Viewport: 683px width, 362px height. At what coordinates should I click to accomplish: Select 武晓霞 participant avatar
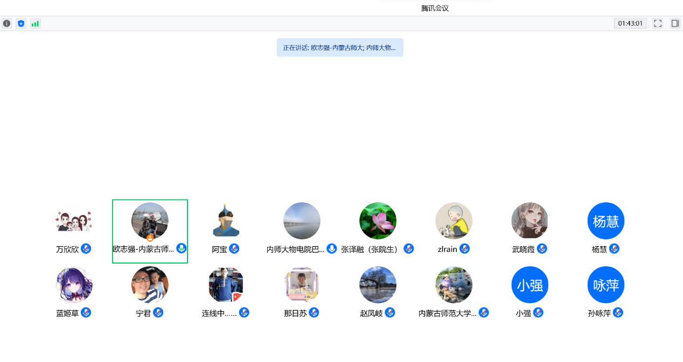(x=529, y=221)
